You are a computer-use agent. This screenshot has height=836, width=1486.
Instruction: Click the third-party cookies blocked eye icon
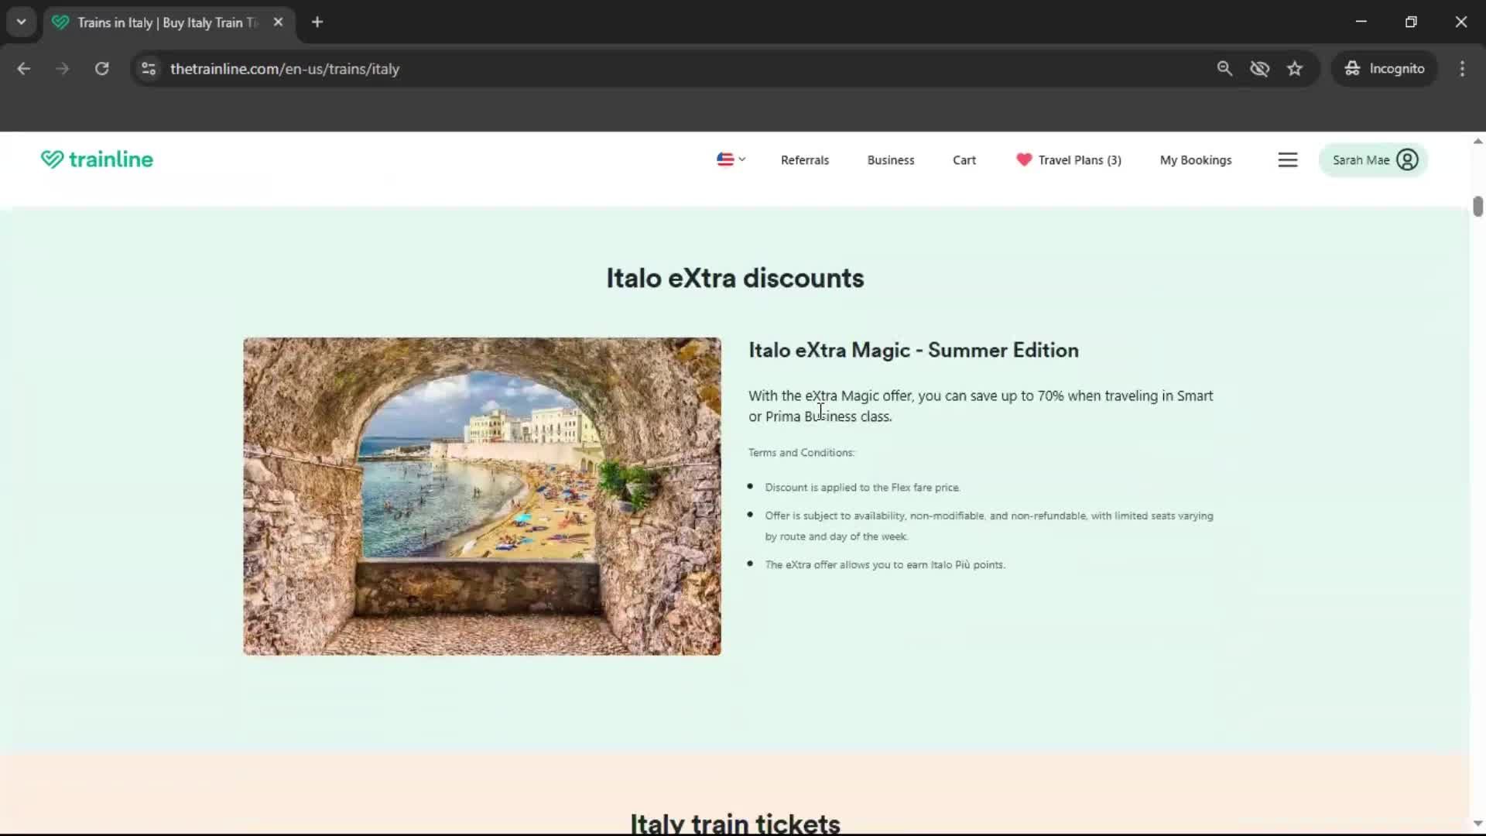click(1260, 68)
